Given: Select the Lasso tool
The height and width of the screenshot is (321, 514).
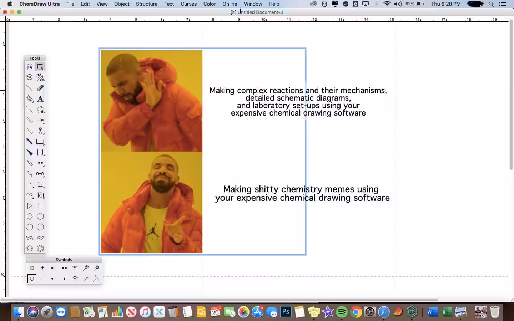Looking at the screenshot, I should (30, 67).
